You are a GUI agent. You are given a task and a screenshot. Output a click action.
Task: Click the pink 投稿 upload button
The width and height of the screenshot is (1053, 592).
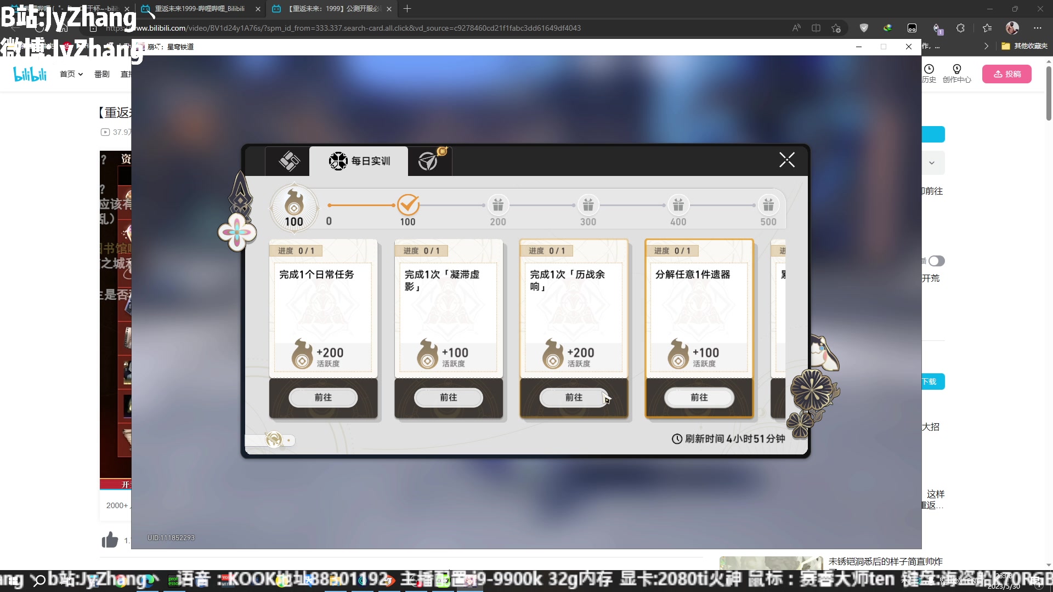(1006, 74)
